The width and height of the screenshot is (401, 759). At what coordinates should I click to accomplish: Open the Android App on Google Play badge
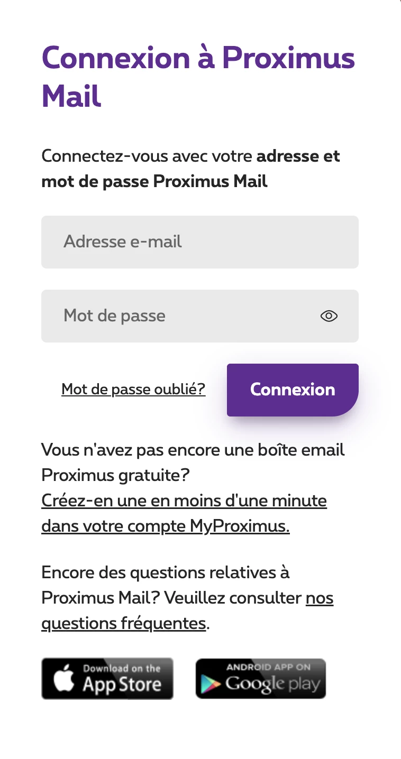coord(261,679)
